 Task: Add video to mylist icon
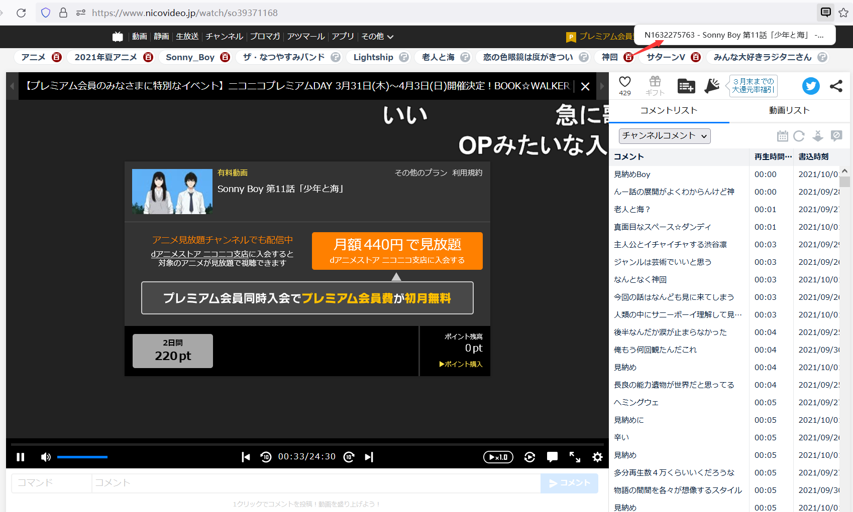pos(686,86)
